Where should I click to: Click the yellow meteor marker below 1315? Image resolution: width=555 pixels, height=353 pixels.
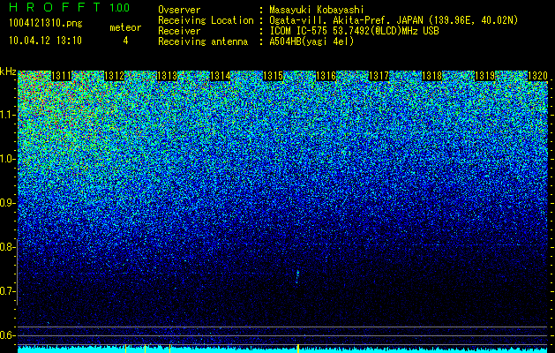tap(298, 348)
